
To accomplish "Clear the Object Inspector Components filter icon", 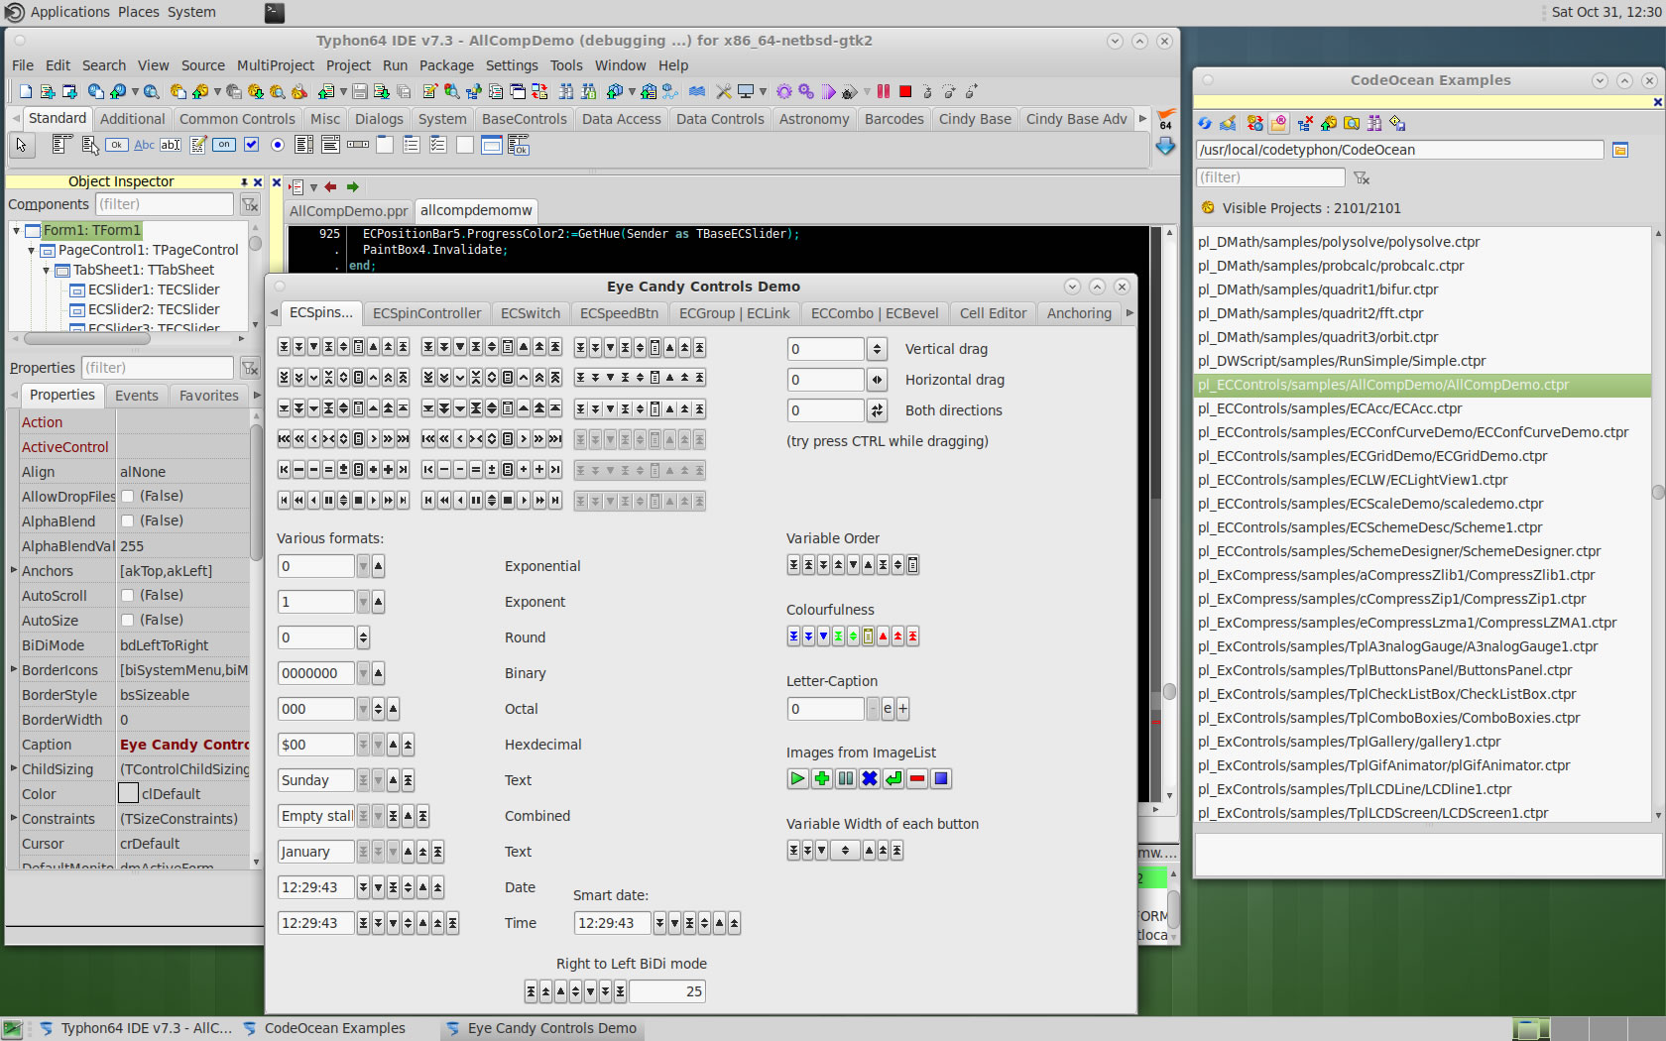I will coord(250,204).
